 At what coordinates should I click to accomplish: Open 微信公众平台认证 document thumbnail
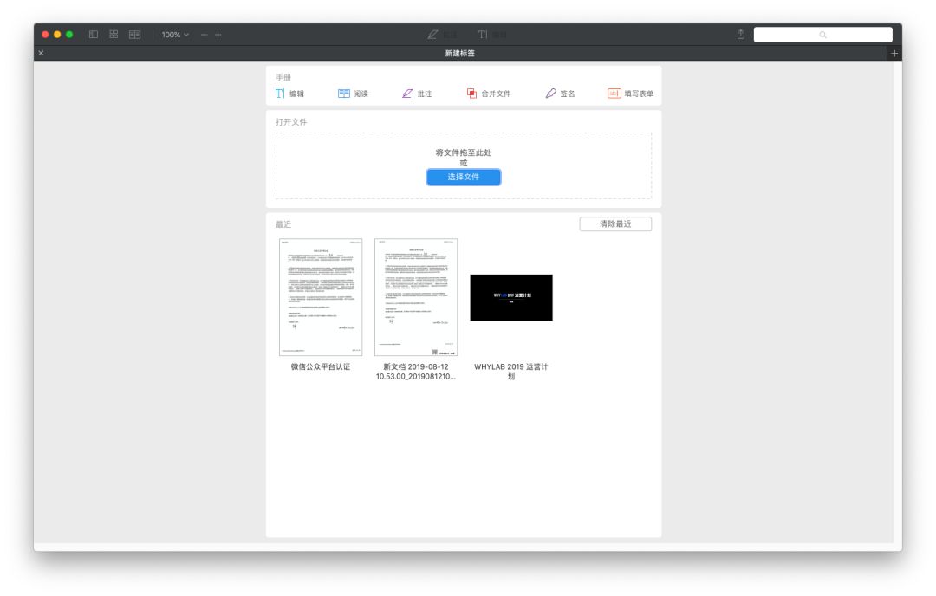321,297
